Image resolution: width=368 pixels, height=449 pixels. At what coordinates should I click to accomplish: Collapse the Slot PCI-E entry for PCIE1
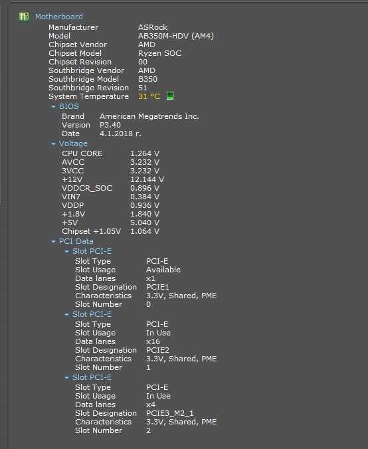pyautogui.click(x=66, y=252)
